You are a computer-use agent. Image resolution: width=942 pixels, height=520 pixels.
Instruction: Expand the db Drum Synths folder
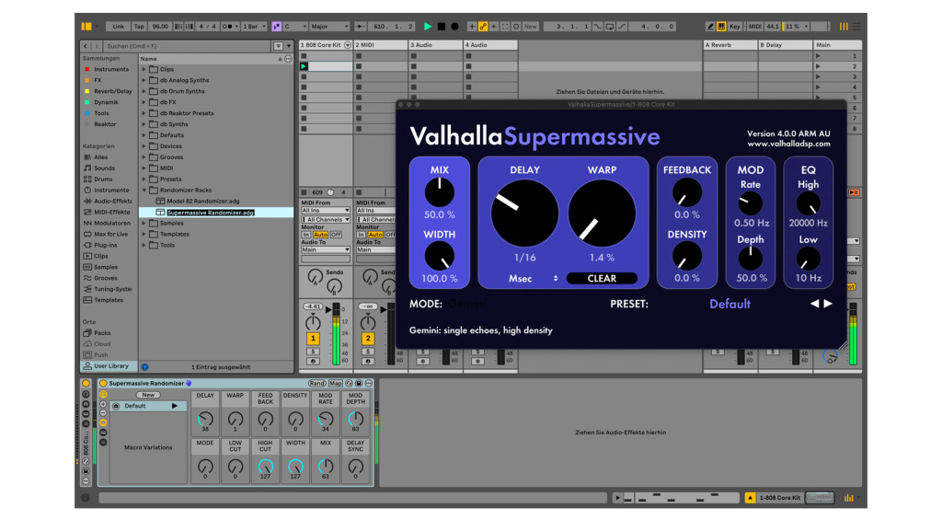[x=144, y=91]
